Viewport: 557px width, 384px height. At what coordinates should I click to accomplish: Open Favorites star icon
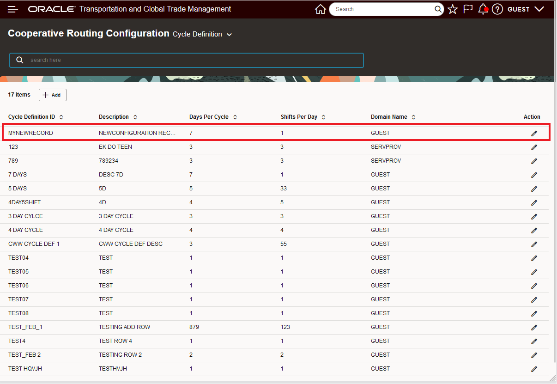coord(453,9)
